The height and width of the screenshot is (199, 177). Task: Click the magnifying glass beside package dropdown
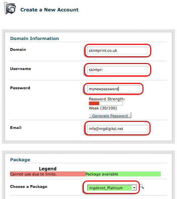click(142, 187)
